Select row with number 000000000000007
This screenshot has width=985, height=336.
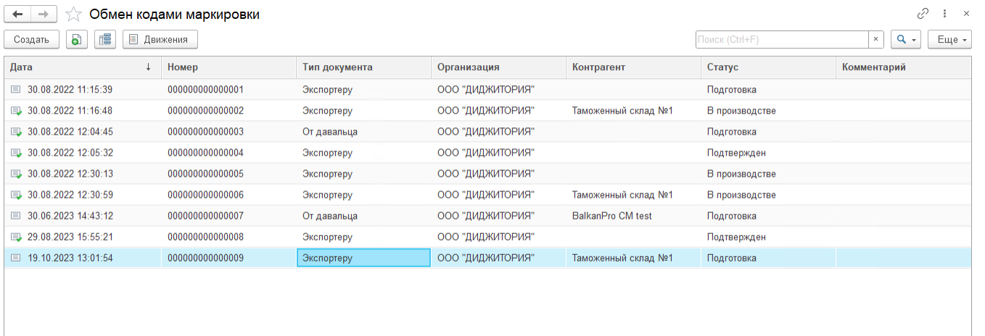pyautogui.click(x=205, y=216)
